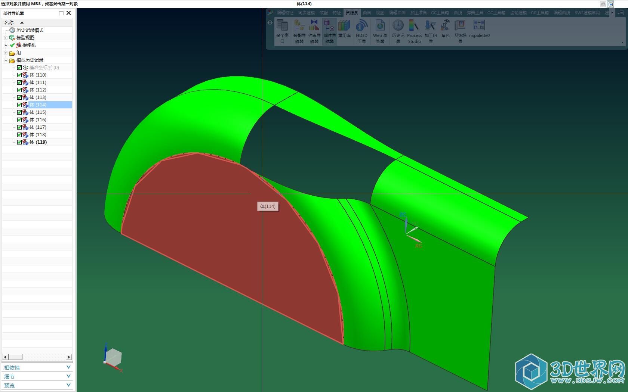Sort navigator by the 名称 column header

(x=37, y=22)
